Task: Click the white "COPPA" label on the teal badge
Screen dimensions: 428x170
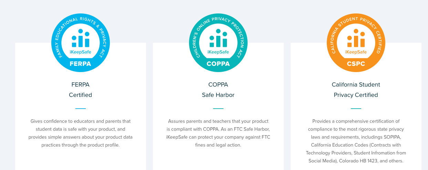Action: [218, 64]
